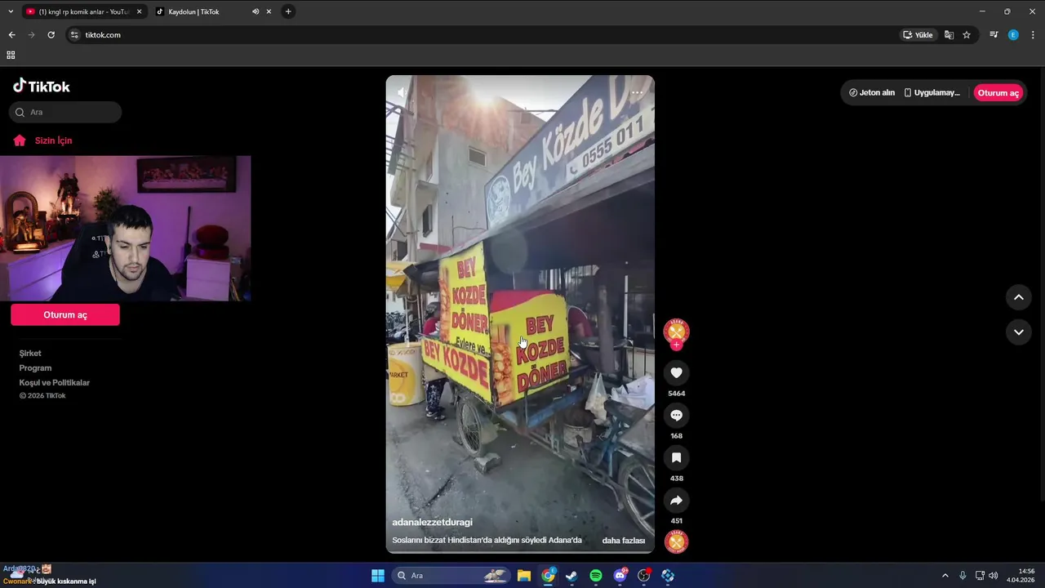Image resolution: width=1045 pixels, height=588 pixels.
Task: Close the TikTok browser tab
Action: pyautogui.click(x=269, y=11)
